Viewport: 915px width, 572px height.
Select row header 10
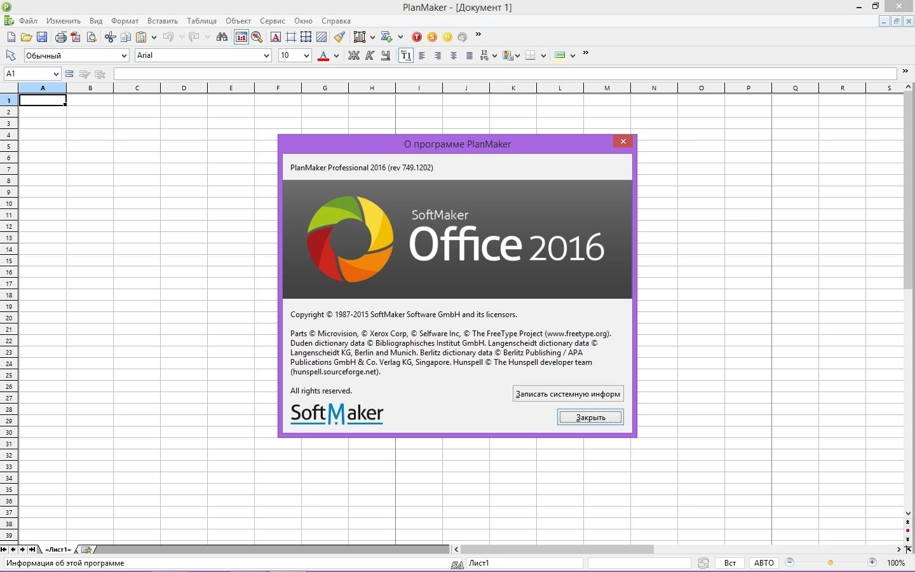pyautogui.click(x=9, y=203)
